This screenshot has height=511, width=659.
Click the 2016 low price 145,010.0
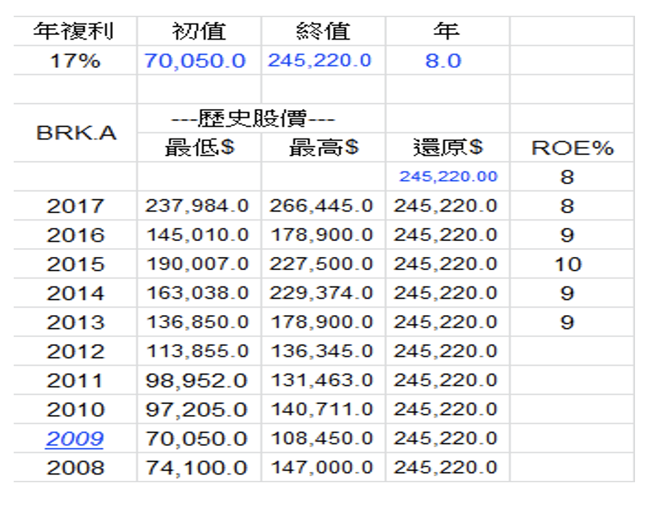tap(197, 235)
